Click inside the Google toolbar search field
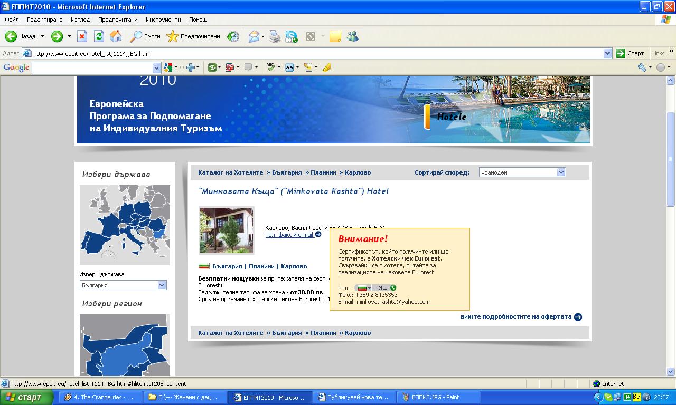The height and width of the screenshot is (405, 676). pos(92,67)
